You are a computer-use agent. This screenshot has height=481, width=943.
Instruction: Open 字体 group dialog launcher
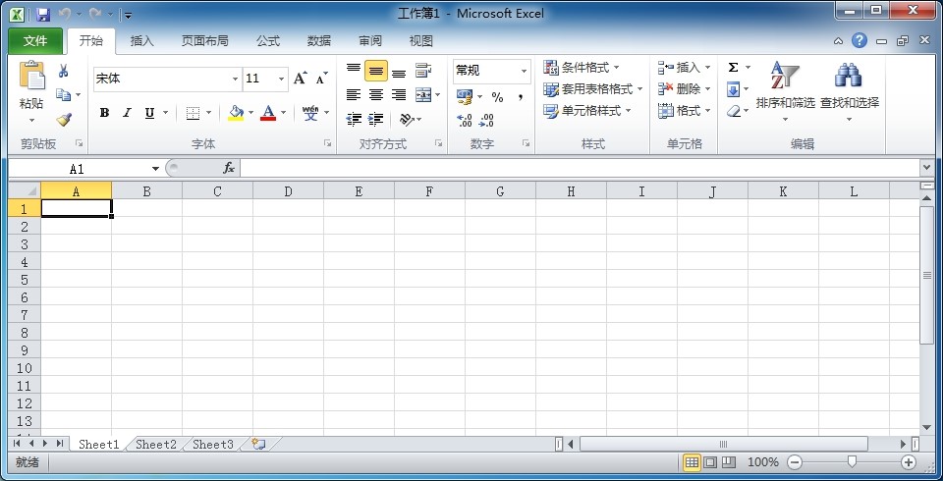(x=328, y=143)
